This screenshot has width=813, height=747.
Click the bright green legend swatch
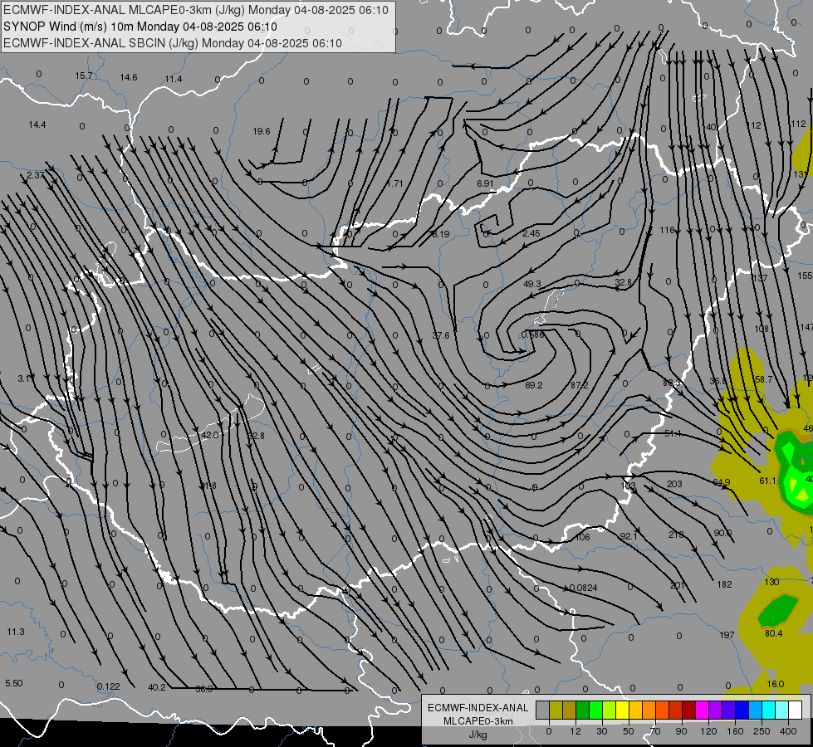(x=595, y=710)
